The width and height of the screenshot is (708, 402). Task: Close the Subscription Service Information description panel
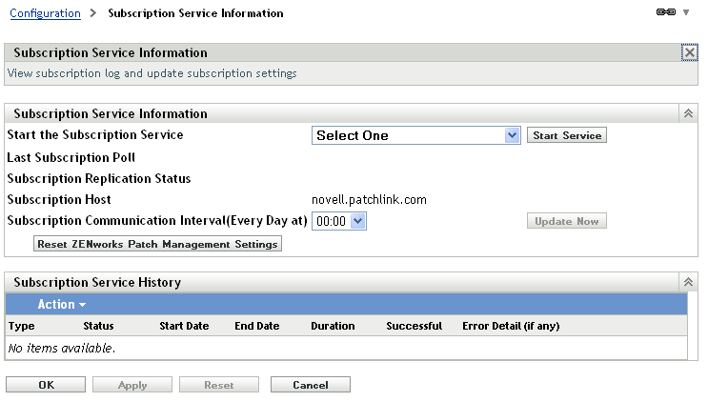pyautogui.click(x=689, y=53)
